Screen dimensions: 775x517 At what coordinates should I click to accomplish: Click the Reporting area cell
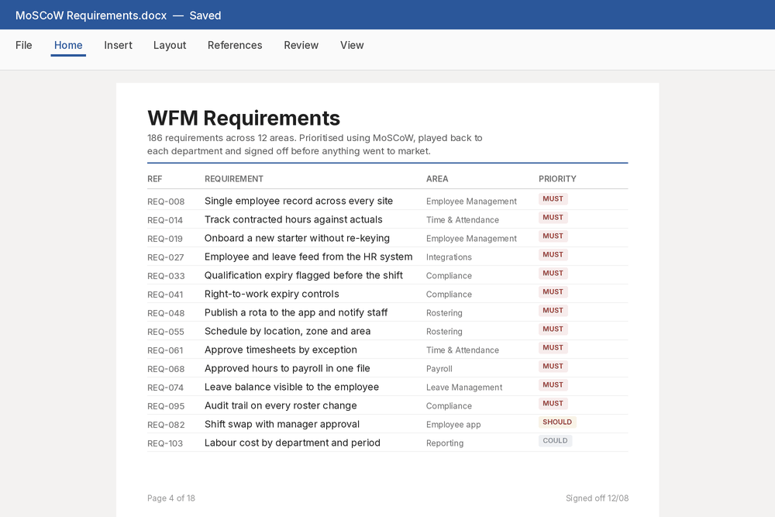click(x=445, y=443)
